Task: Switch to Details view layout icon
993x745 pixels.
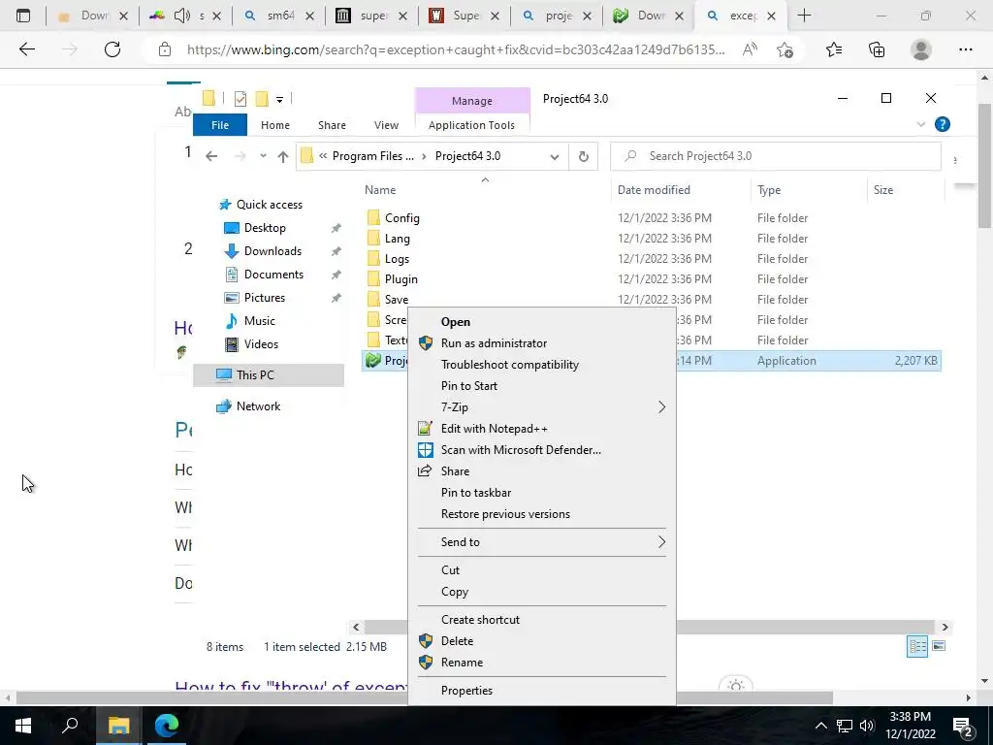Action: 917,646
